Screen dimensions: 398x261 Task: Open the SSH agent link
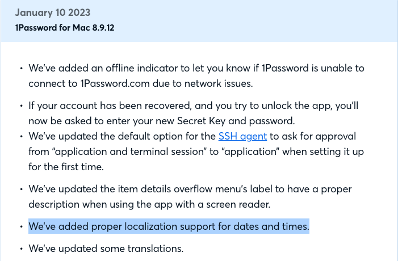click(x=242, y=136)
